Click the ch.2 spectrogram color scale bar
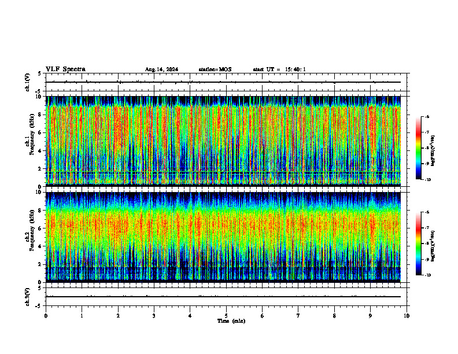 coord(419,244)
